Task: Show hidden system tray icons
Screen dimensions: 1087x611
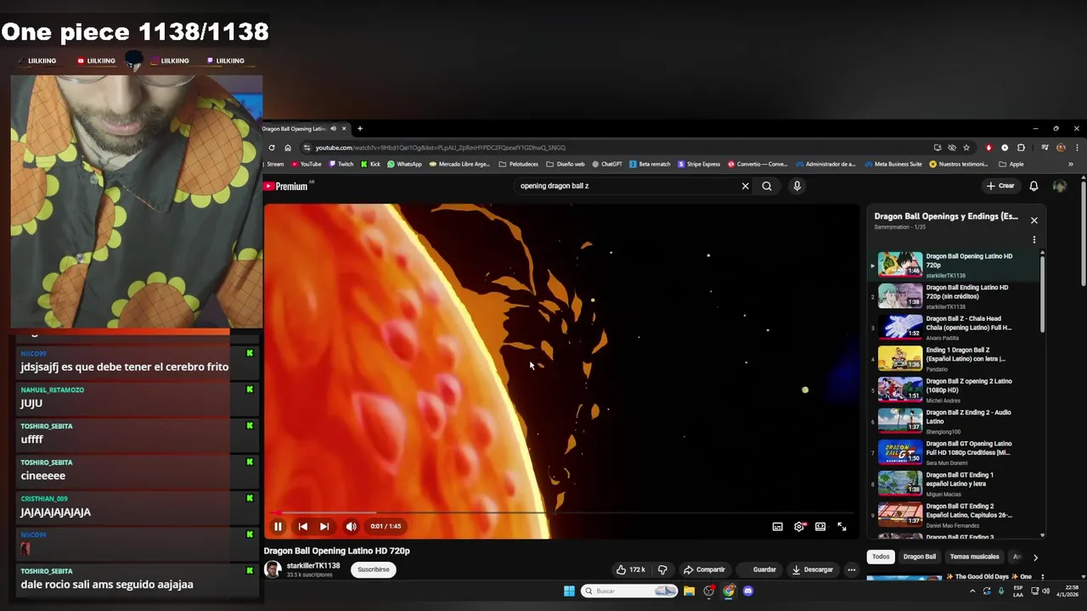Action: (972, 591)
